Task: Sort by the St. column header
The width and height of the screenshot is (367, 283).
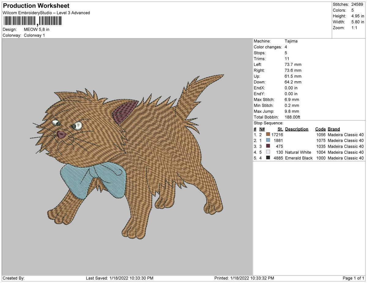Action: [280, 129]
